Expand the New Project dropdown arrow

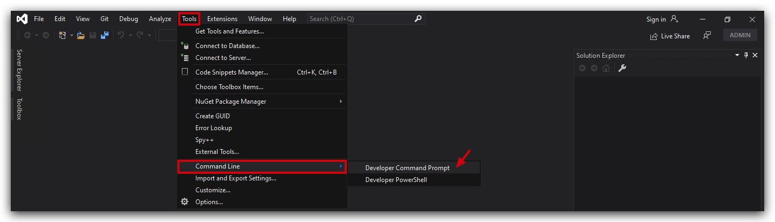tap(71, 36)
